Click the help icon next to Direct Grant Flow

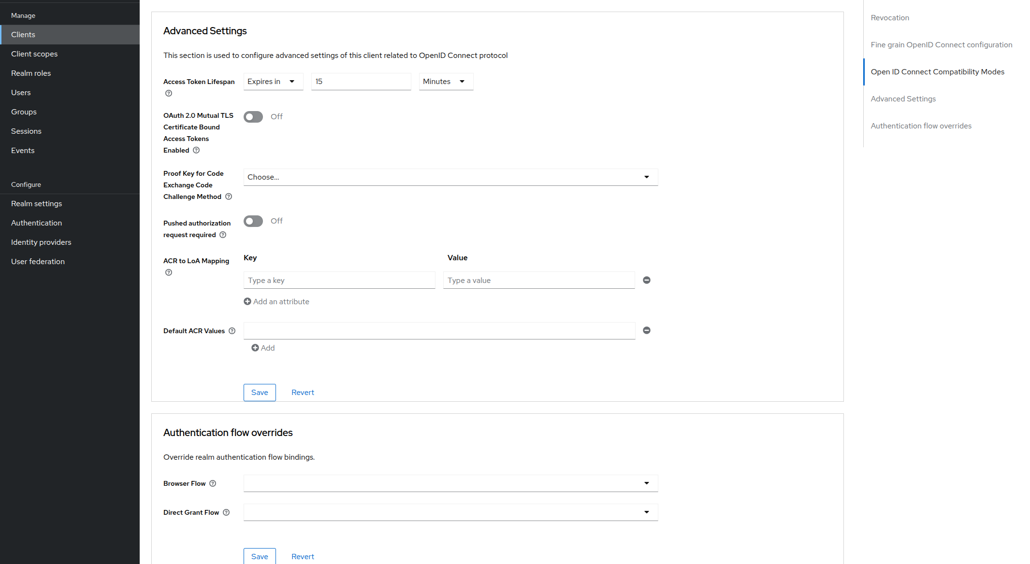tap(226, 512)
